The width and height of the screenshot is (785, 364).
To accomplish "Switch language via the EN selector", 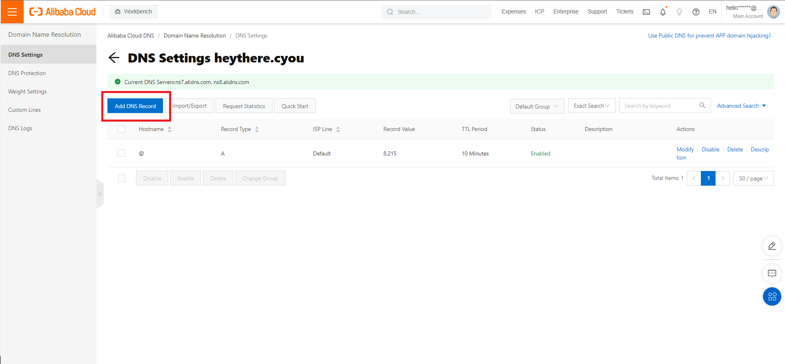I will tap(713, 12).
